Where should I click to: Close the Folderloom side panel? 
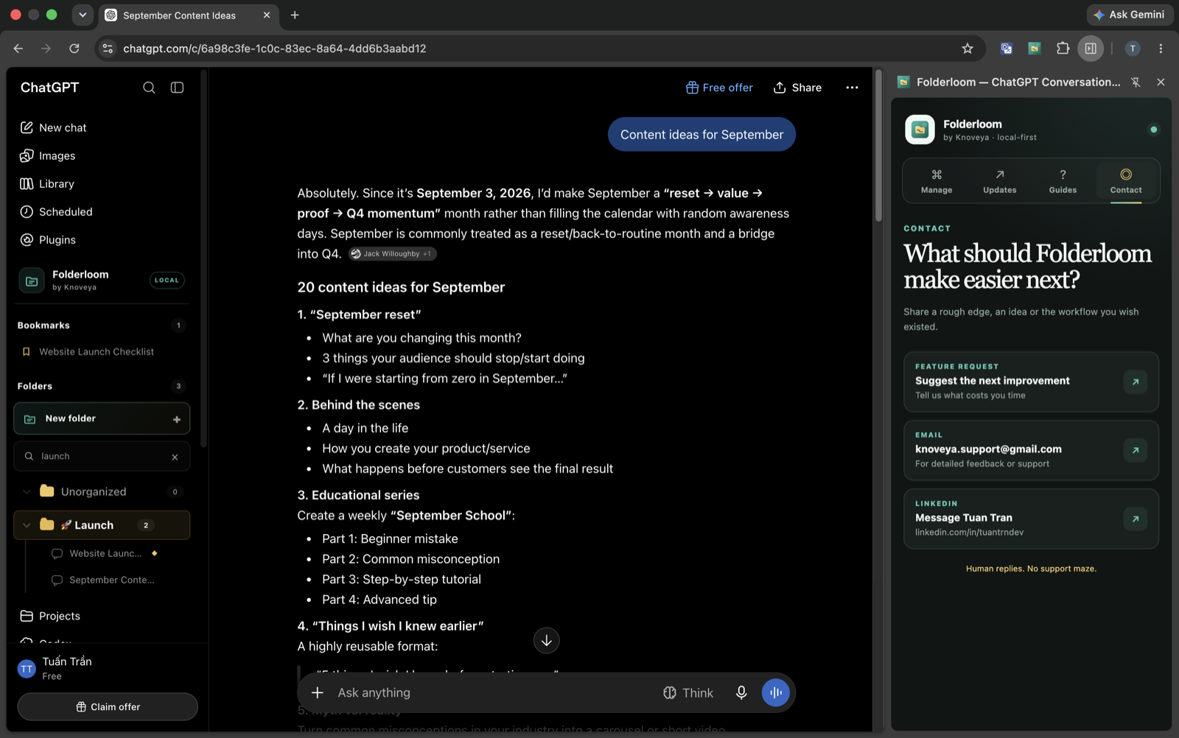(x=1161, y=82)
